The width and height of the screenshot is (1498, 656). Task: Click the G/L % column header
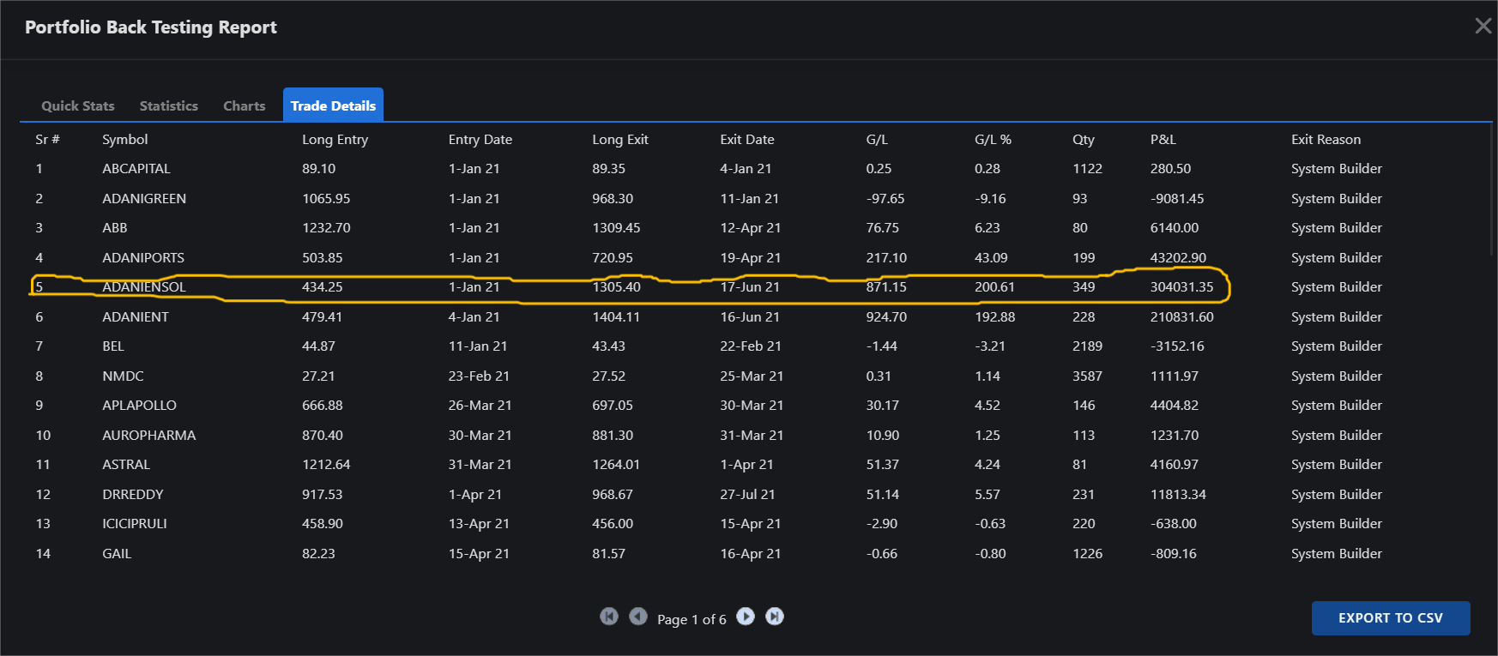(993, 139)
